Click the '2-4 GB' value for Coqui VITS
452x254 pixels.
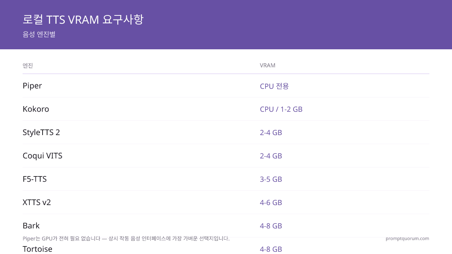pyautogui.click(x=271, y=156)
